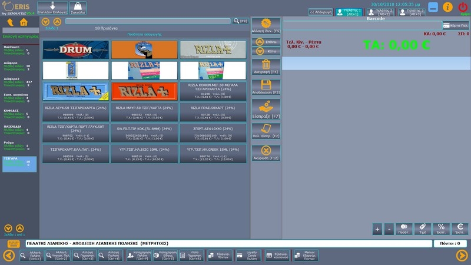Click the euro Έκπτ. discount button
This screenshot has height=265, width=471.
click(x=460, y=229)
